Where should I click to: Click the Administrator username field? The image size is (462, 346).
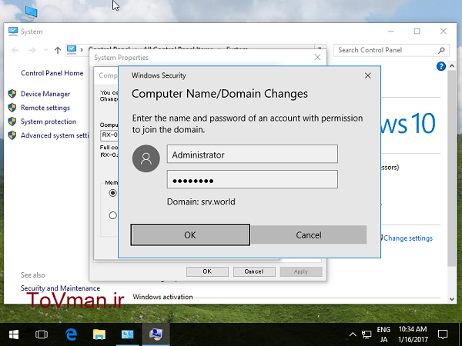pyautogui.click(x=253, y=154)
